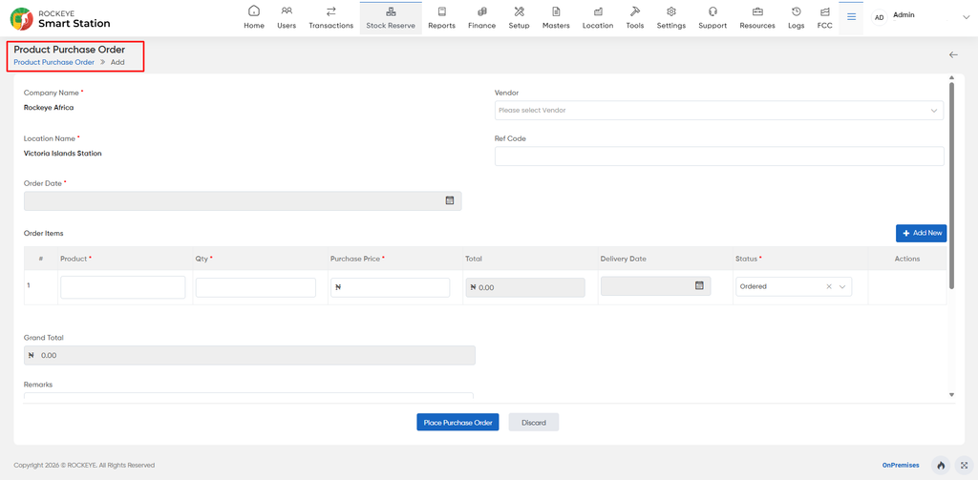Open the Reports navigation icon
The height and width of the screenshot is (480, 978).
click(441, 11)
